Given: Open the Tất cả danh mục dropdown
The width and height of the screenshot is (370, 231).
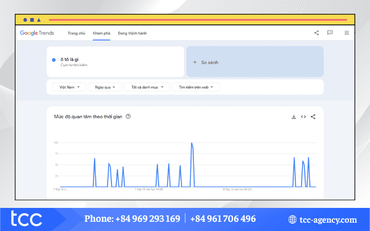Looking at the screenshot, I should click(x=147, y=87).
